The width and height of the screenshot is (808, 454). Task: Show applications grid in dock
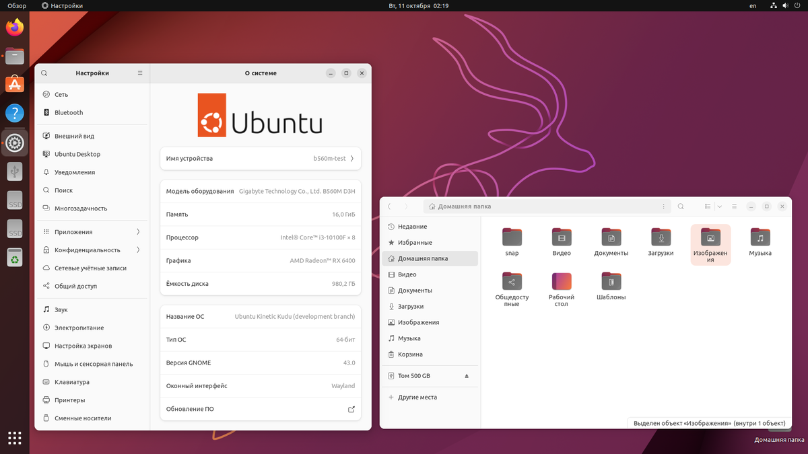(x=15, y=438)
